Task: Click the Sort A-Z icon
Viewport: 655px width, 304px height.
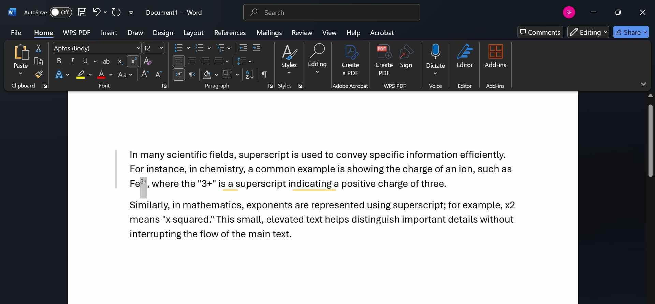Action: tap(249, 75)
